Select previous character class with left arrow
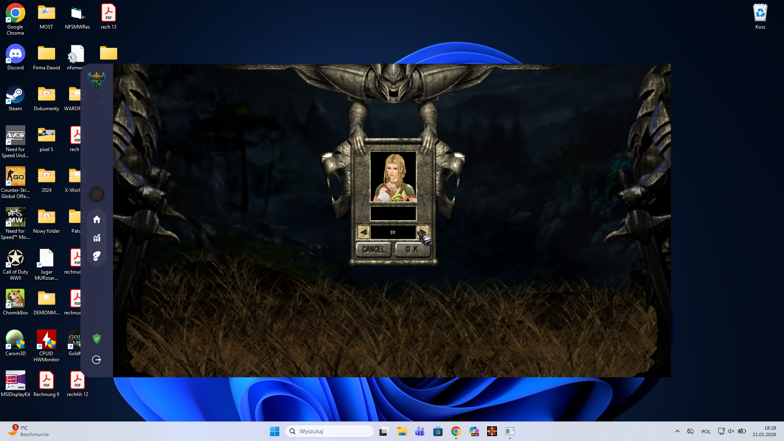This screenshot has width=784, height=441. click(363, 232)
